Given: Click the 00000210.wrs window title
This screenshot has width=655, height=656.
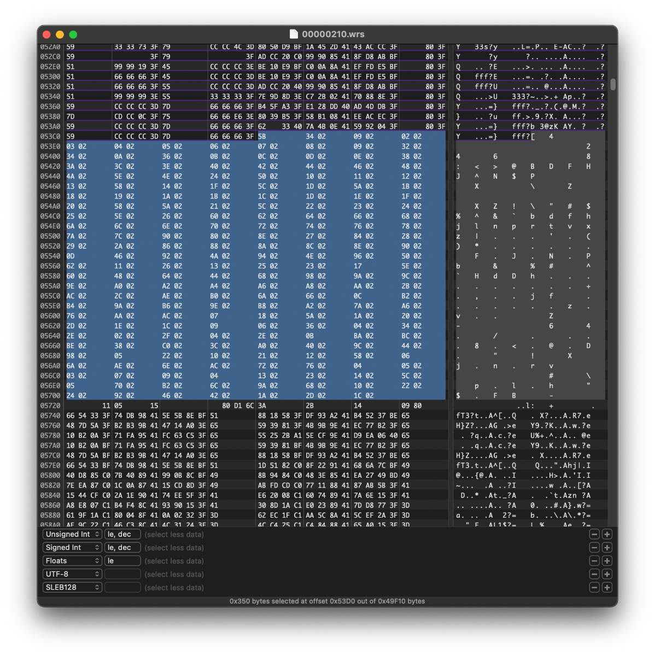Looking at the screenshot, I should pos(334,34).
